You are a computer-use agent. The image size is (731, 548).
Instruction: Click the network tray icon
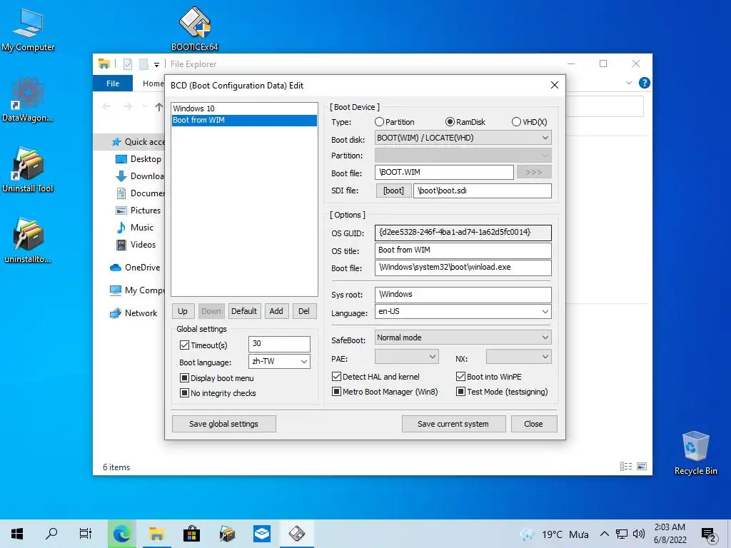coord(622,534)
